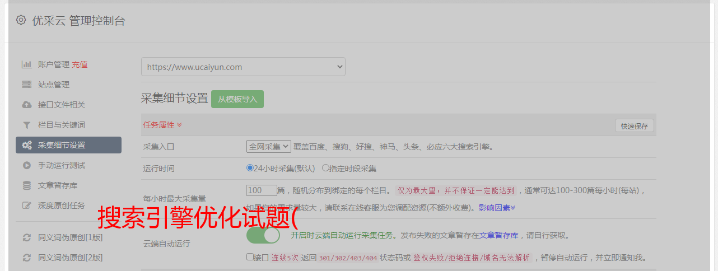The height and width of the screenshot is (271, 718).
Task: Click the 从模板导入 button
Action: 237,99
